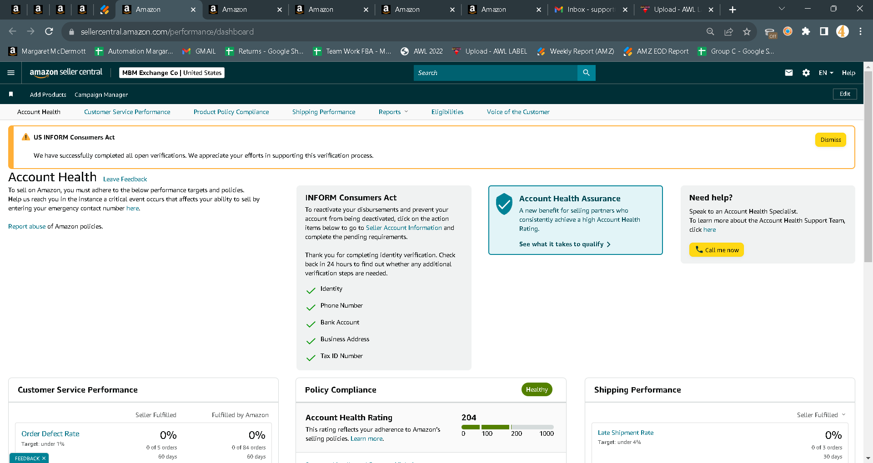Open the Shipping Performance tab

pyautogui.click(x=324, y=112)
